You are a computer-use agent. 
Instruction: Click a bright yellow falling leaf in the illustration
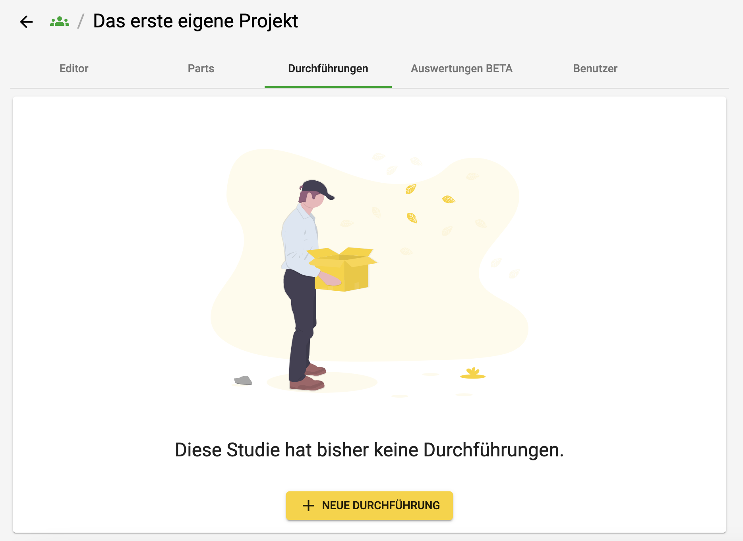pos(449,199)
